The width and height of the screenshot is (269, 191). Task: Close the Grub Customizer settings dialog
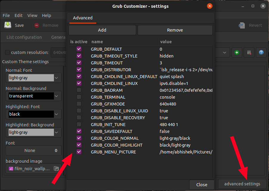209,6
